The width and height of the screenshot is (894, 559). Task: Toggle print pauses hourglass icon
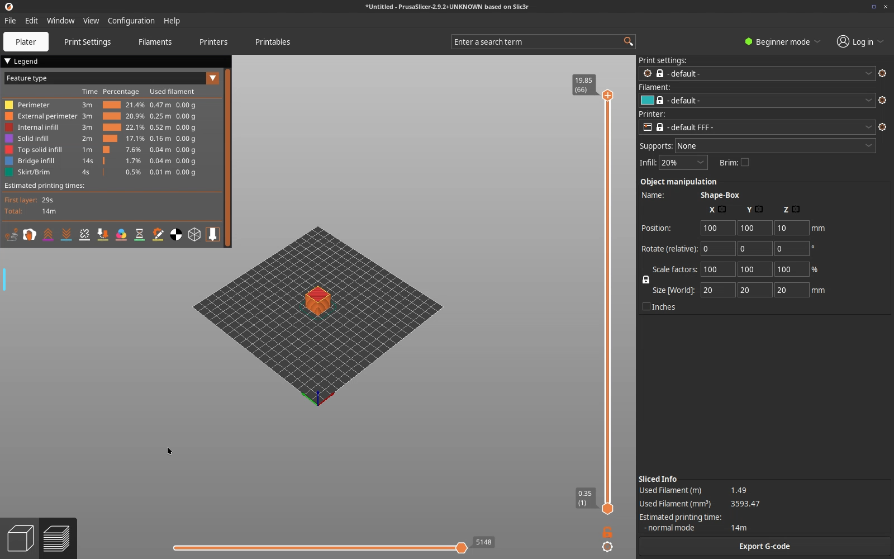140,235
